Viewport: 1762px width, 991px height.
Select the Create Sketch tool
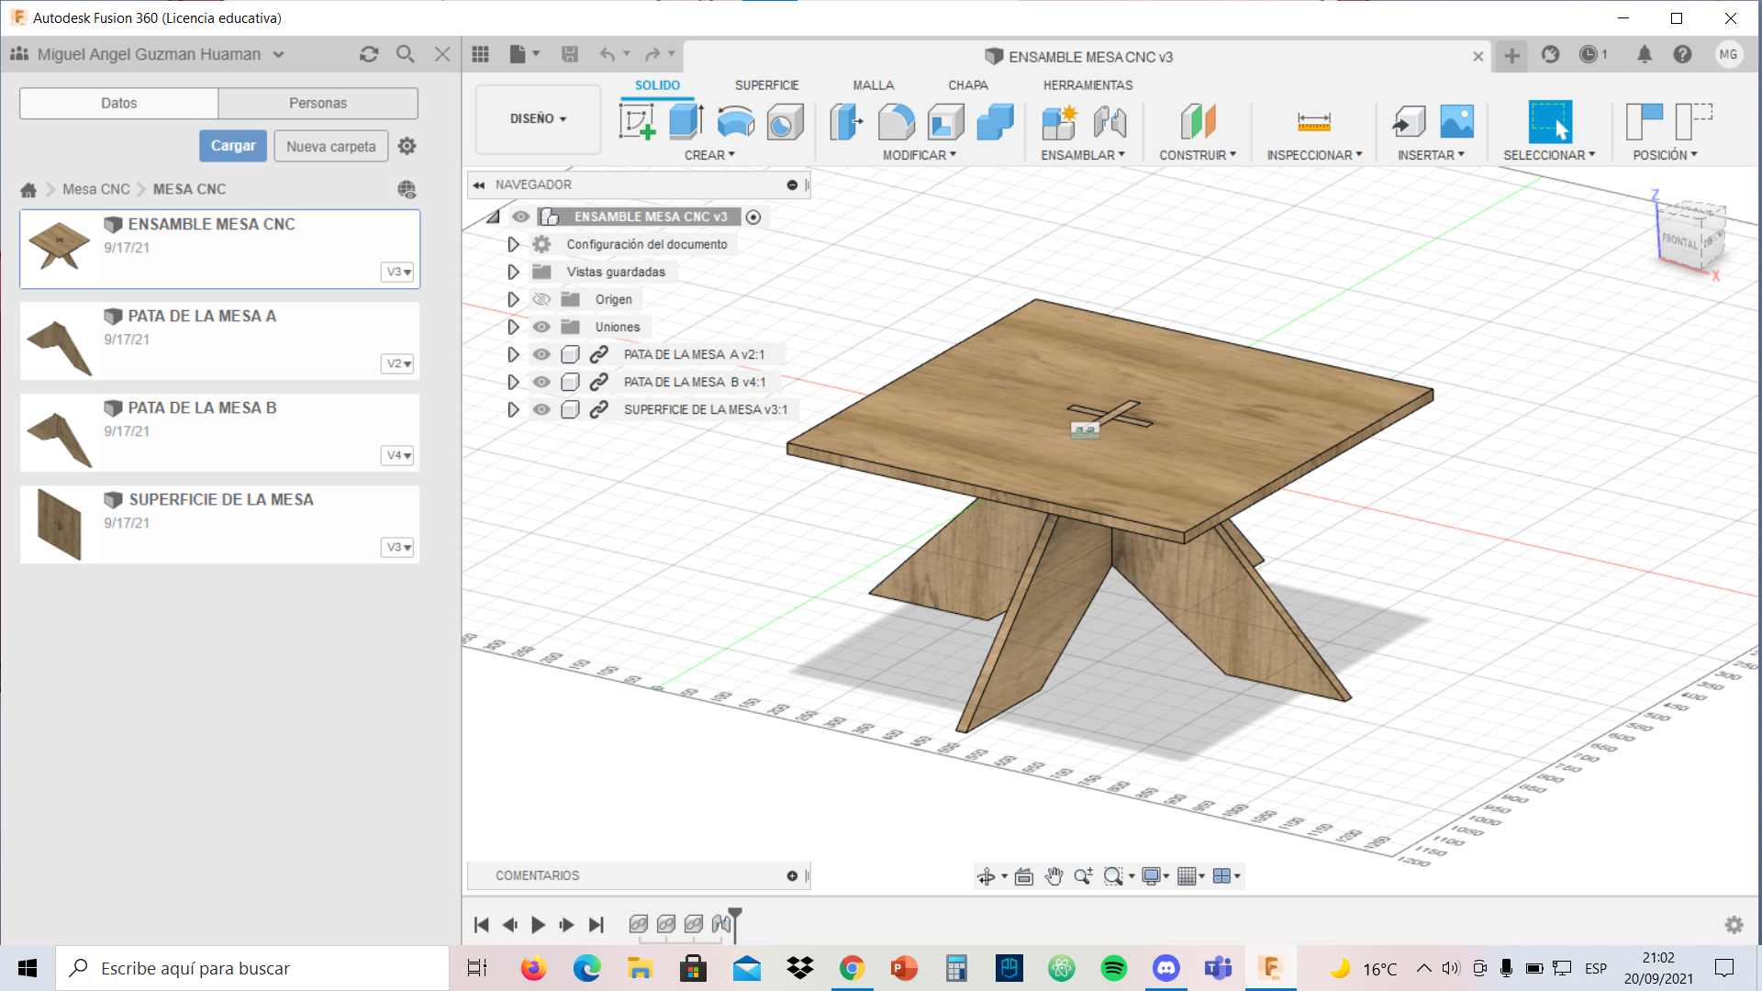click(637, 120)
